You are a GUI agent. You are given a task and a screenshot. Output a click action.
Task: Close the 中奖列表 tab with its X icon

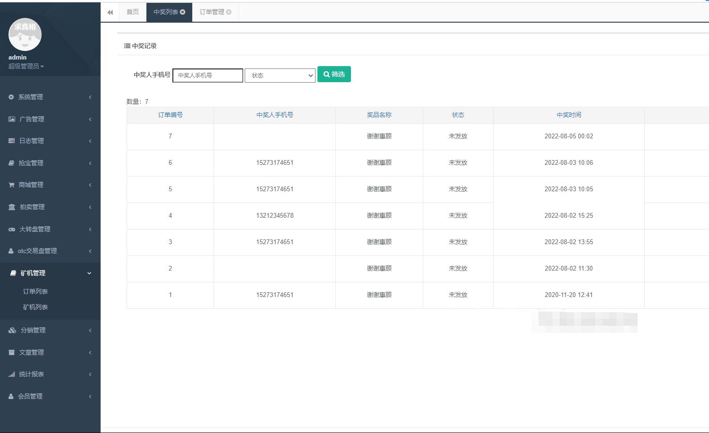(x=183, y=12)
